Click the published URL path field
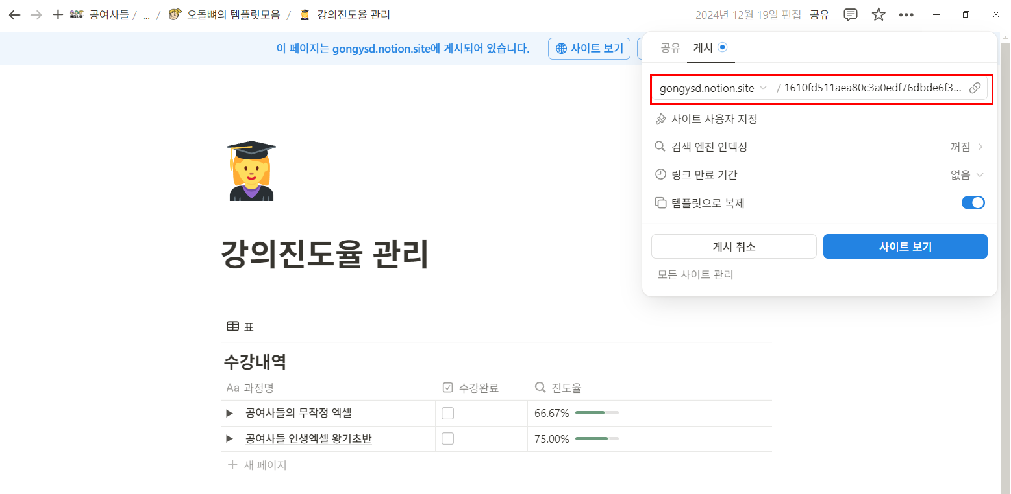The image size is (1011, 494). (870, 88)
